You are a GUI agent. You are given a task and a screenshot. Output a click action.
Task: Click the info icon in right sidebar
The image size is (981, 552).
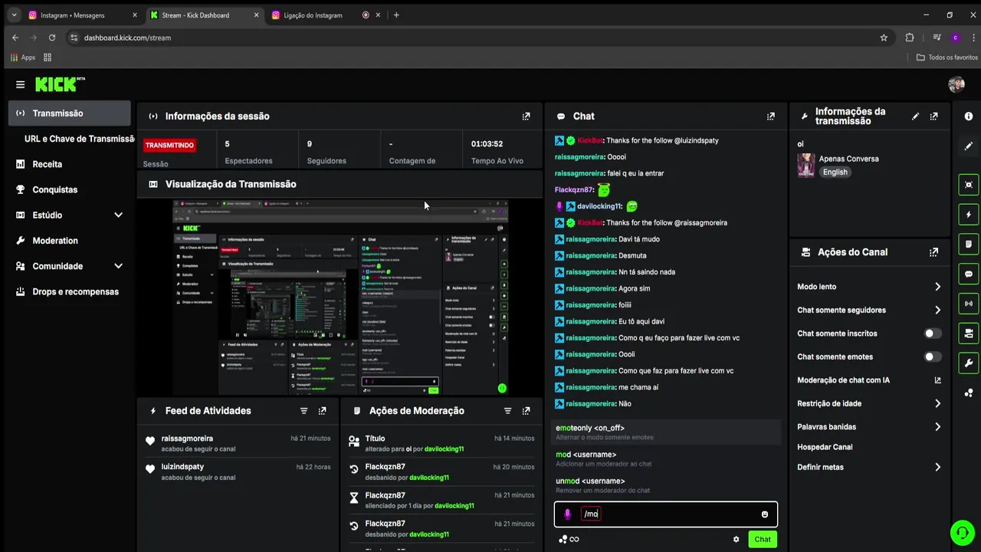tap(969, 117)
